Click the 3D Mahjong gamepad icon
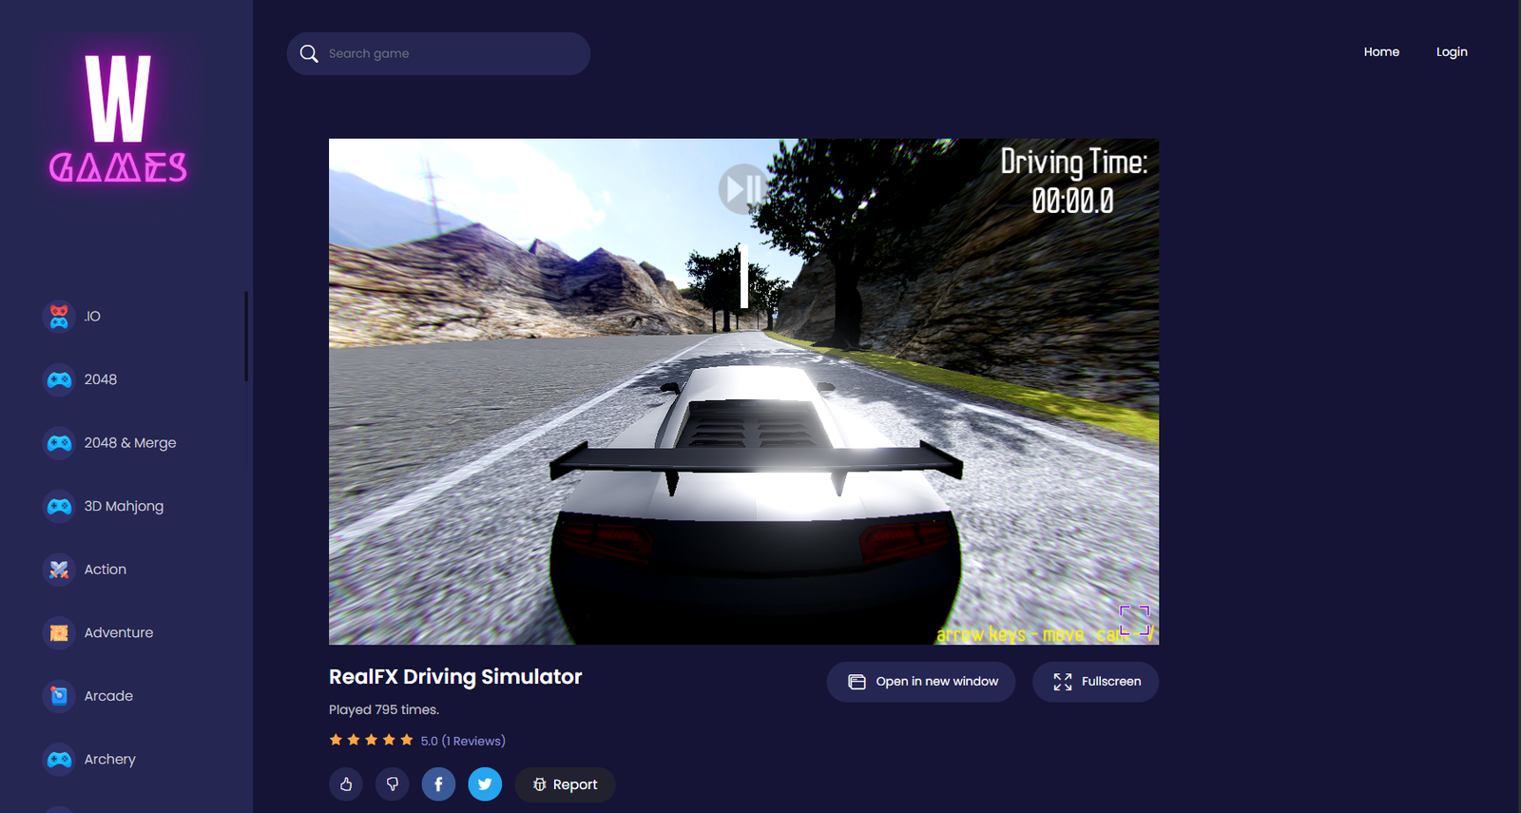1521x813 pixels. click(59, 506)
